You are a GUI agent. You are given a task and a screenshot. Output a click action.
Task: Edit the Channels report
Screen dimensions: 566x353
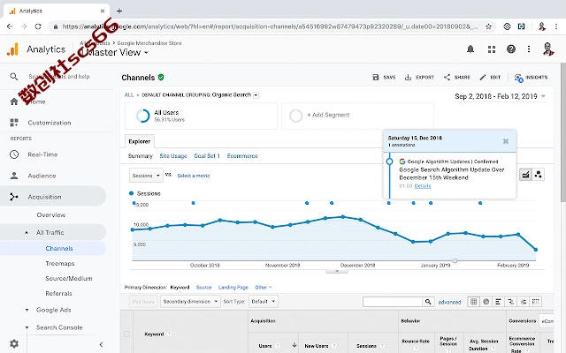point(490,77)
